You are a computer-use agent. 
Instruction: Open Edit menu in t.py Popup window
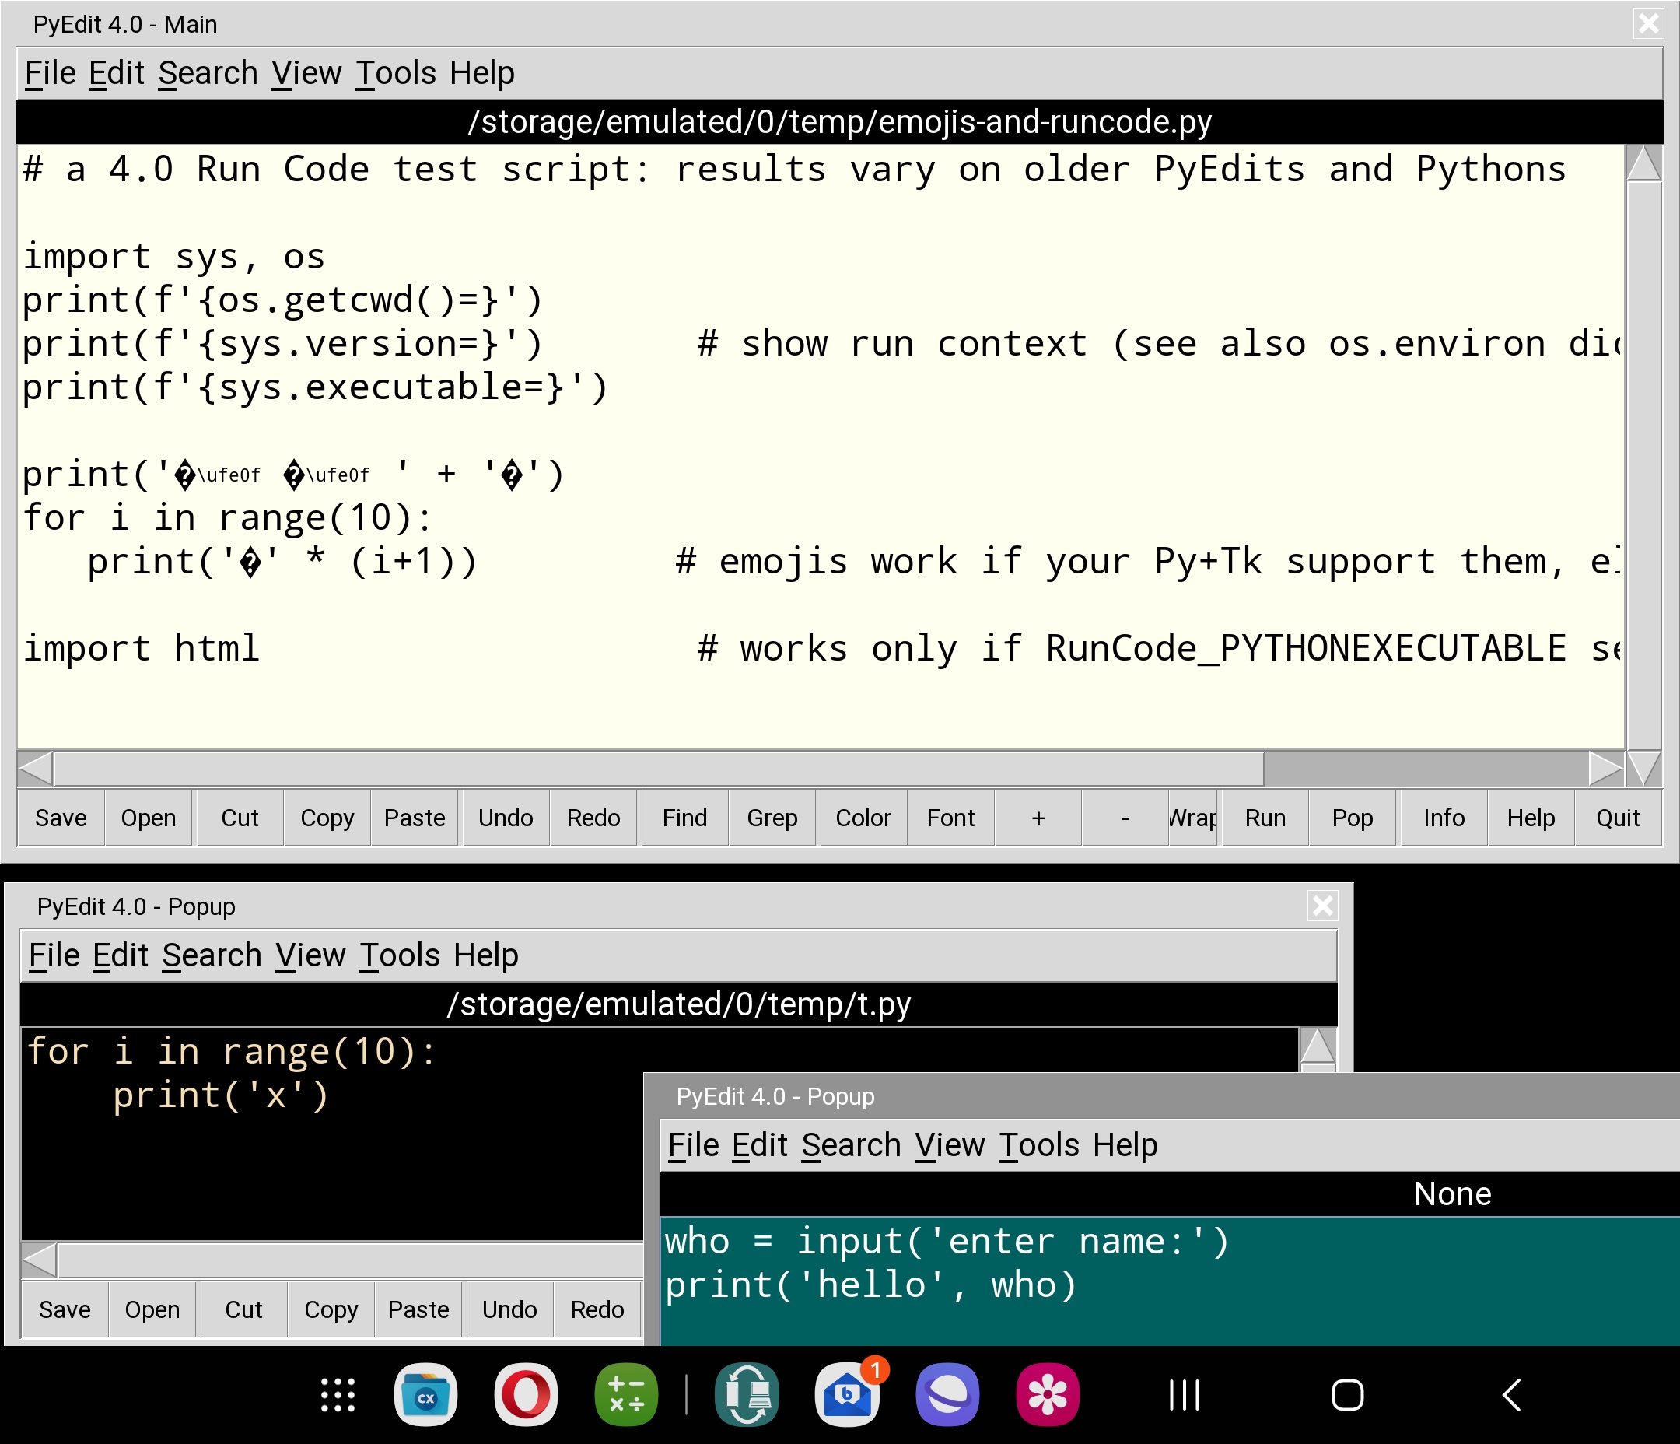click(x=121, y=955)
